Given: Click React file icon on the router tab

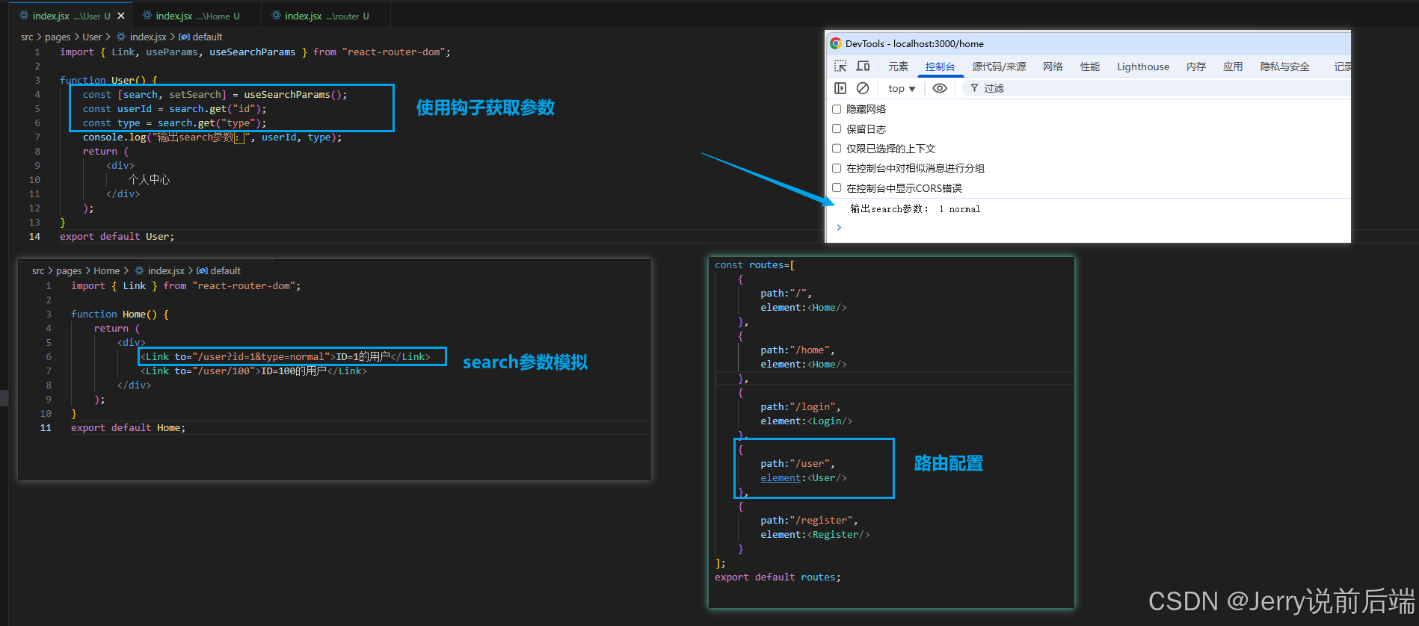Looking at the screenshot, I should pos(277,16).
